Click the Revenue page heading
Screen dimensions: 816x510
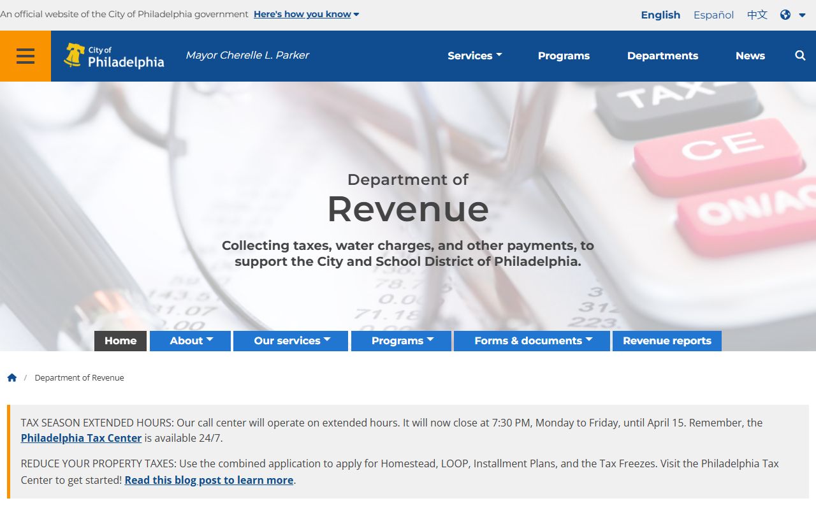pyautogui.click(x=408, y=208)
